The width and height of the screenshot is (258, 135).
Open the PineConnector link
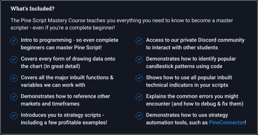pyautogui.click(x=227, y=123)
